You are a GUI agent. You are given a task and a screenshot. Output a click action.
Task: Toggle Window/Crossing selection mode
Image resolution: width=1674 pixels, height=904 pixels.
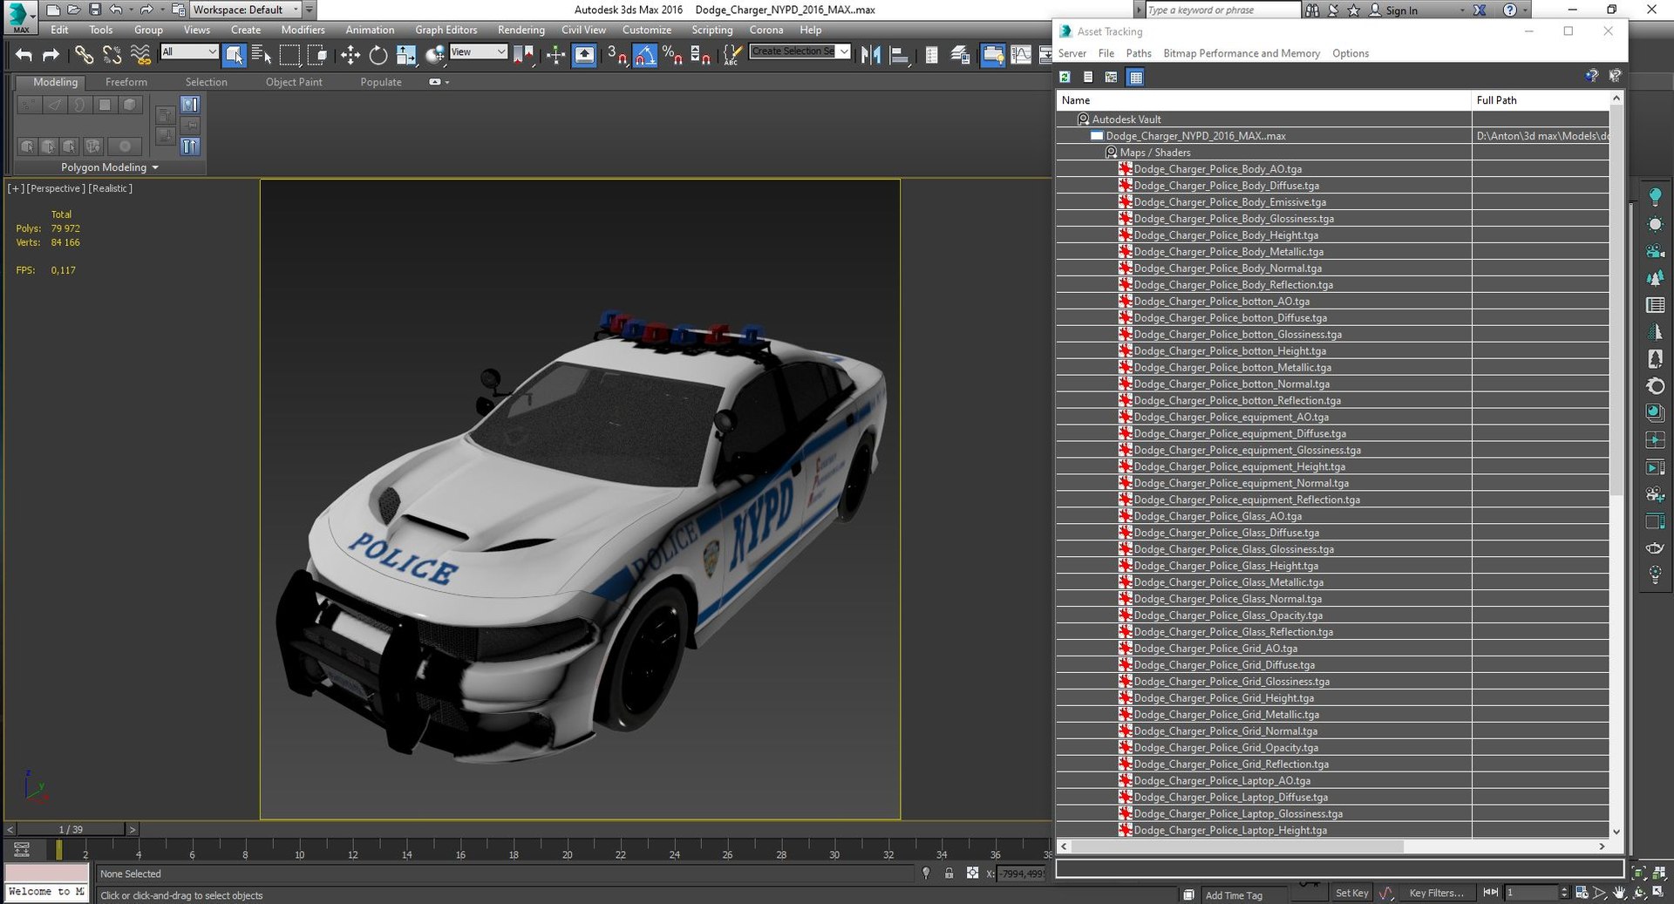318,55
